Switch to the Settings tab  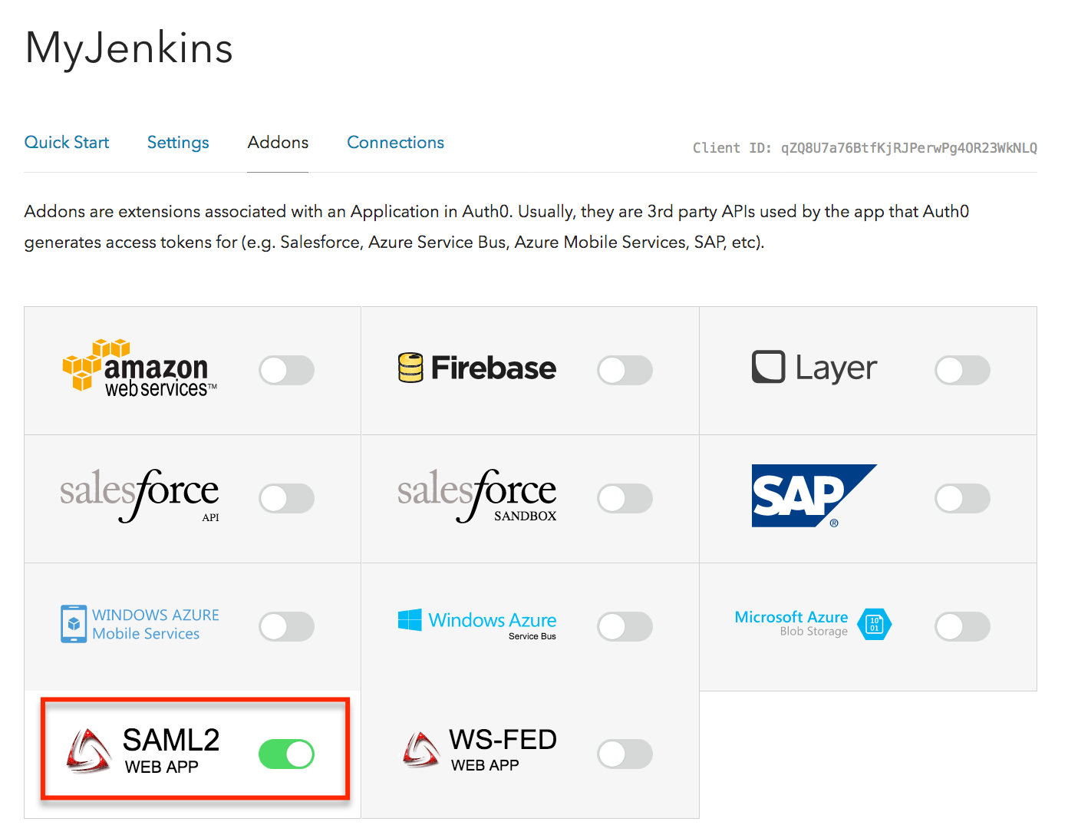pos(177,142)
